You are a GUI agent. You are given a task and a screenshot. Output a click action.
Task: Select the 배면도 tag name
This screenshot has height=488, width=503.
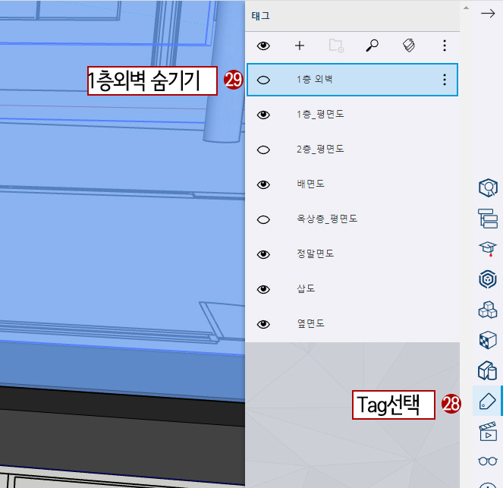pos(310,184)
